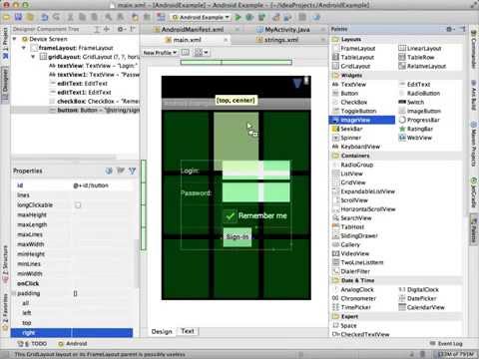Open the TODO tool window

point(33,343)
